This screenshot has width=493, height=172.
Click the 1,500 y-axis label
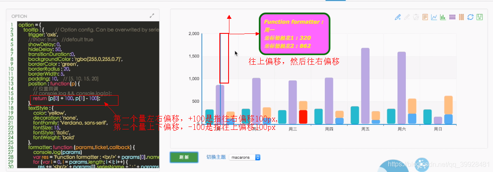pos(194,56)
